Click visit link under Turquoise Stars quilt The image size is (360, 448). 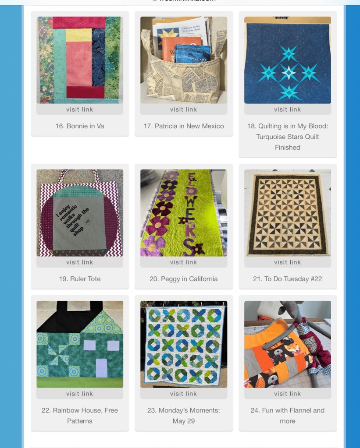click(288, 109)
